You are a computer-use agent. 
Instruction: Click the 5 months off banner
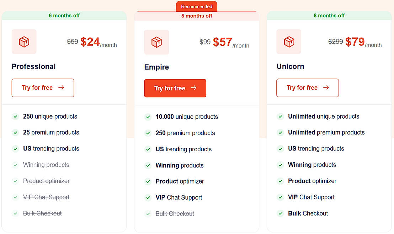coord(196,16)
